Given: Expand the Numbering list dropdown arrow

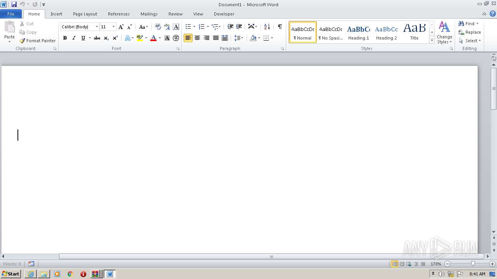Looking at the screenshot, I should click(208, 27).
